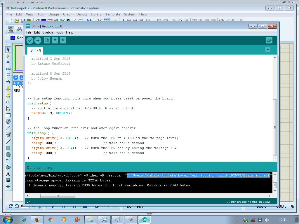Select Proteus Text Script Mode tool
Screen dimensions: 299x224
[x=8, y=75]
